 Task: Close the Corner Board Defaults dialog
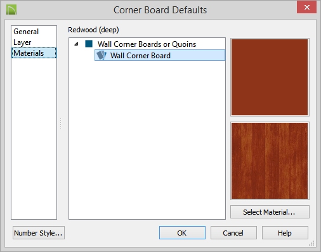(306, 8)
